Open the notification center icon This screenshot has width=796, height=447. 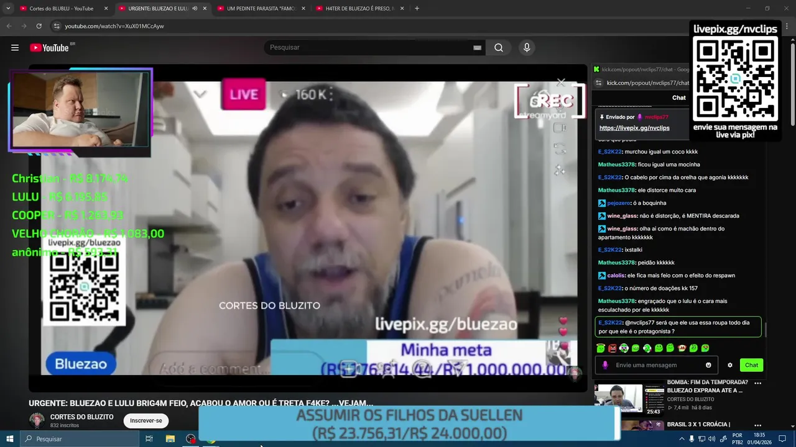[x=782, y=439]
